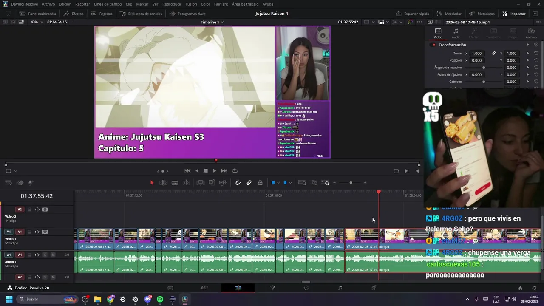544x306 pixels.
Task: Open the Mezclador panel
Action: coord(449,14)
